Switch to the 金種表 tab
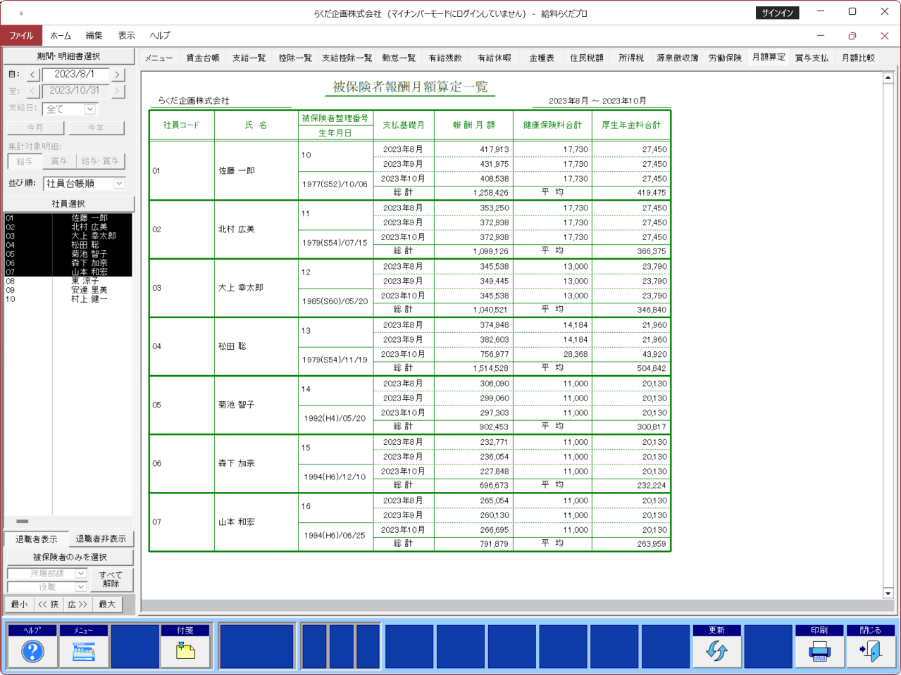The height and width of the screenshot is (675, 901). 542,58
